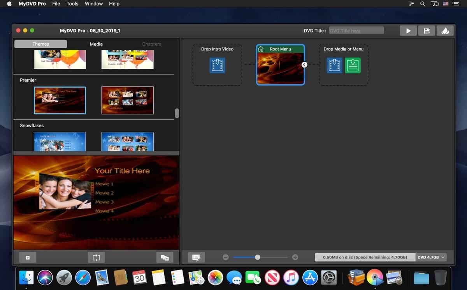Open the Calendar in the Dock
The width and height of the screenshot is (467, 290).
(140, 278)
